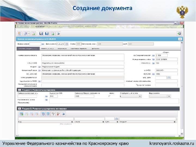196x147 pixels.
Task: Click the lookup icon beside по КОФК
Action: coord(153,74)
